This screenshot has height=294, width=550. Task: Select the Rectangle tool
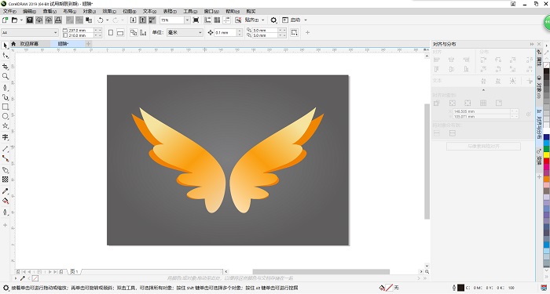[5, 107]
